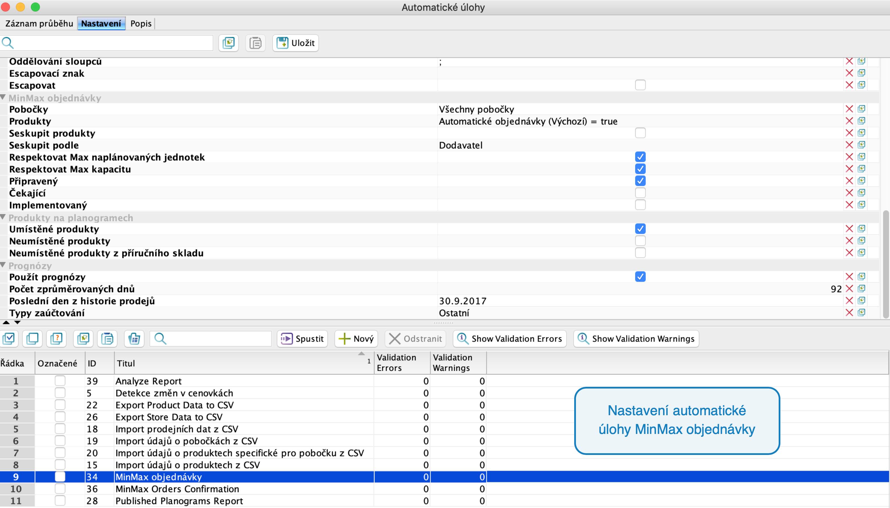Reset Poslední den z historie prodejů X
890x508 pixels.
pyautogui.click(x=849, y=301)
